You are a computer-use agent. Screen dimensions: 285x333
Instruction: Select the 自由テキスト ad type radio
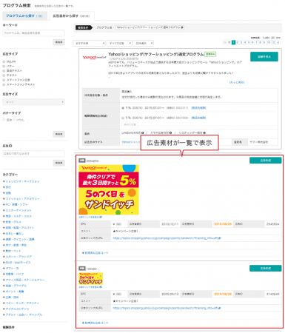[x=4, y=70]
